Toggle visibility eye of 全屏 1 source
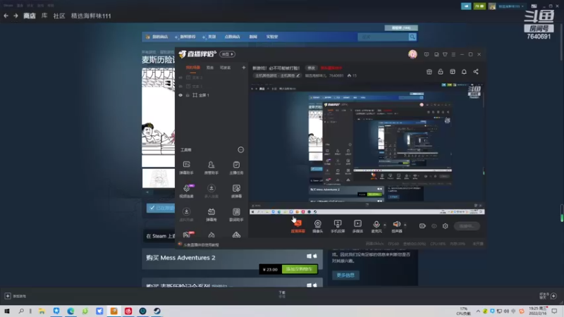Screen dimensions: 564x317 tap(180, 95)
